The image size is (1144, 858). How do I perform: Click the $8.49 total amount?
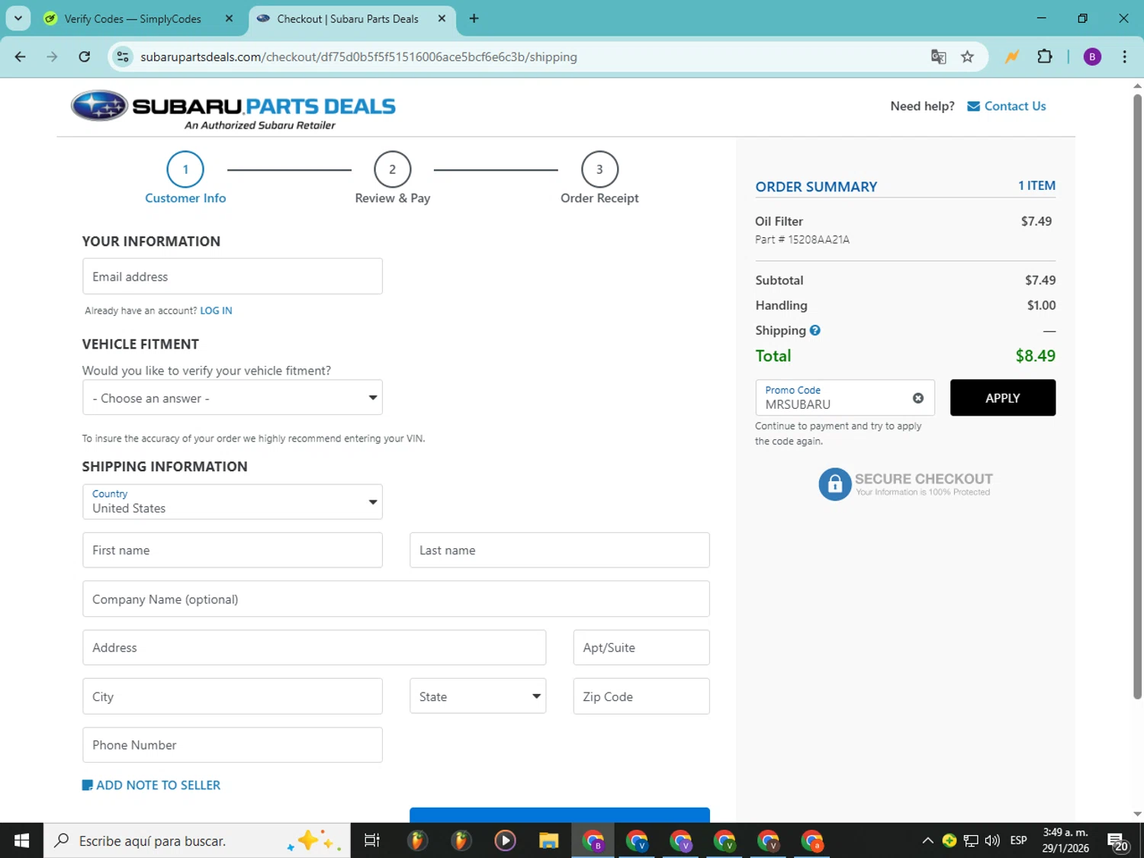point(1036,355)
